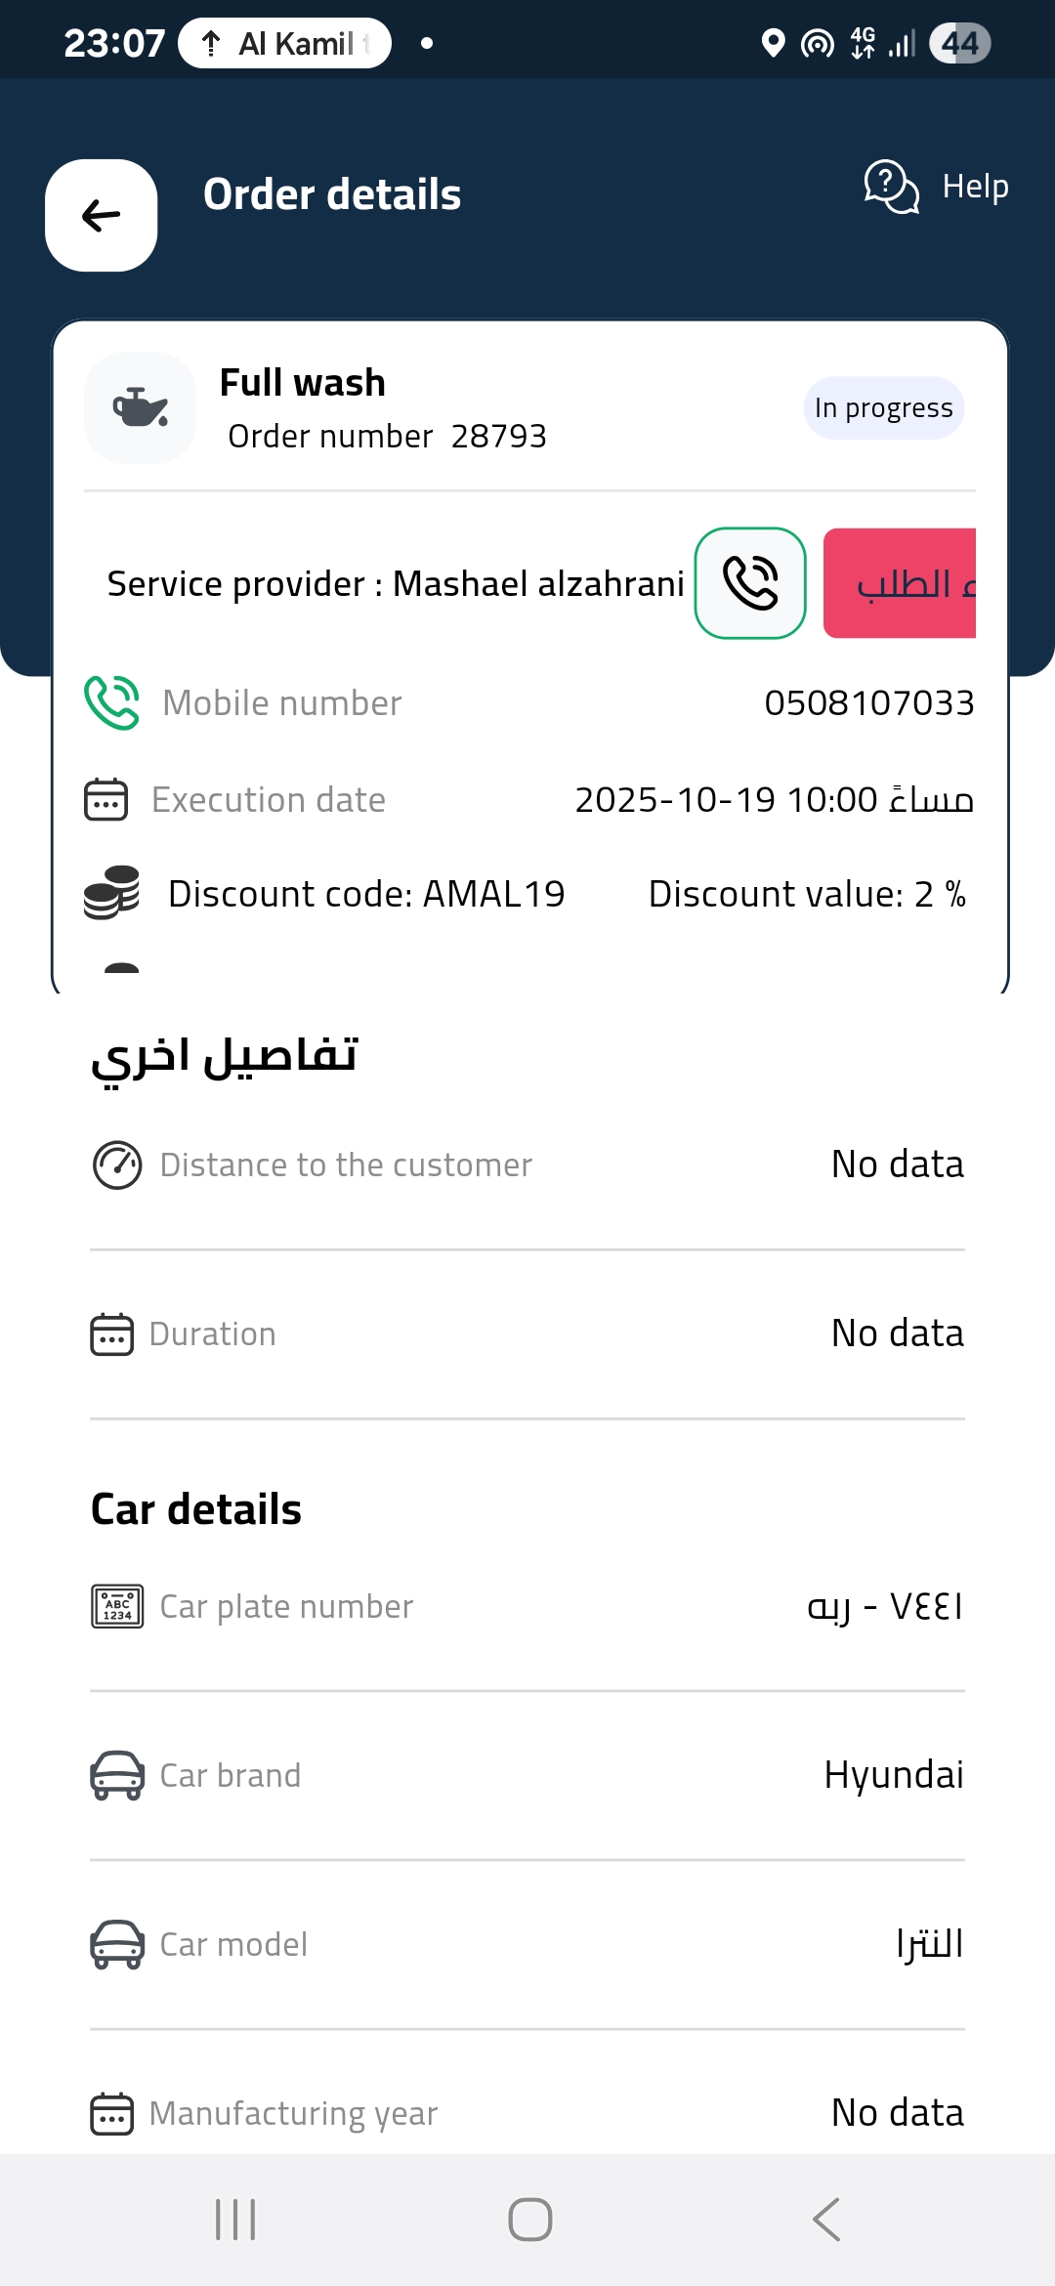Screen dimensions: 1055x2286
Task: Tap the car plate number icon
Action: (117, 1606)
